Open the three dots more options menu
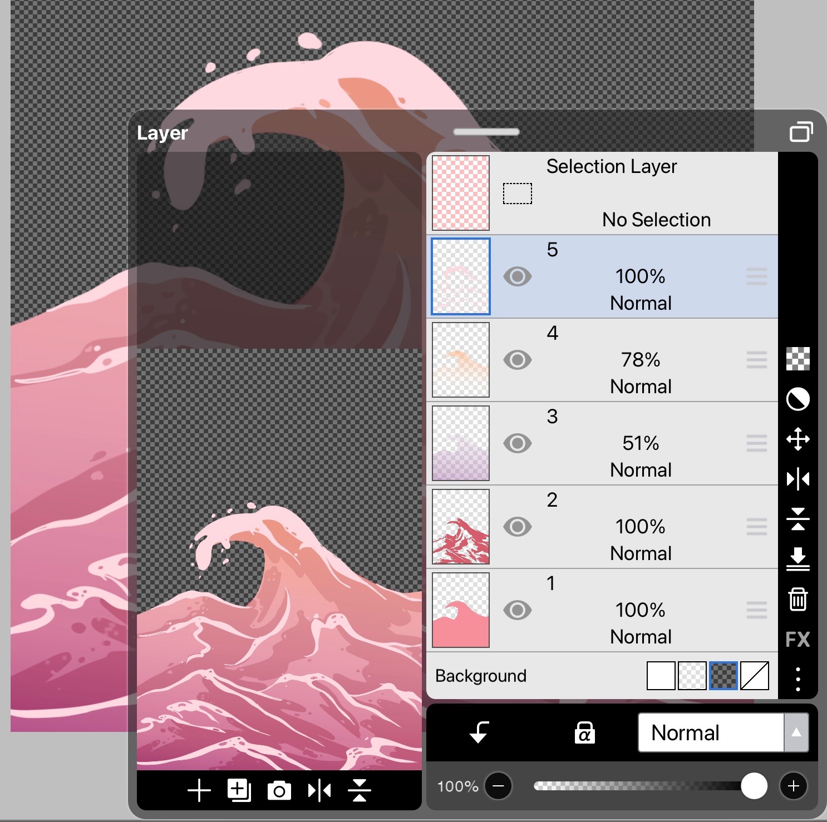This screenshot has height=822, width=827. point(798,679)
